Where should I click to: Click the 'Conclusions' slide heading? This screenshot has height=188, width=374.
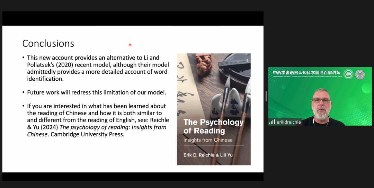(48, 43)
